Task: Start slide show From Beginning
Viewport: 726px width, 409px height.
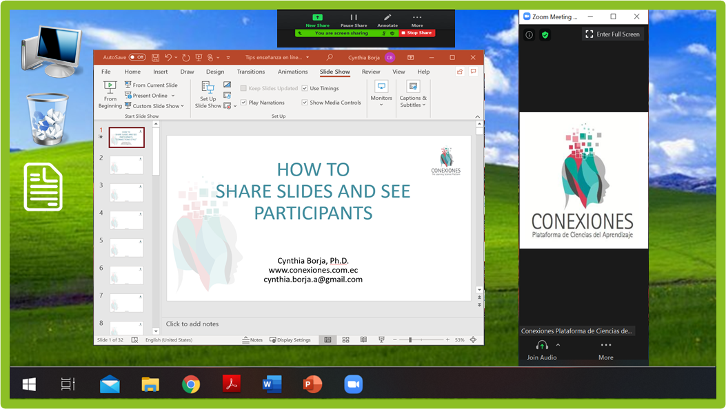Action: click(110, 95)
